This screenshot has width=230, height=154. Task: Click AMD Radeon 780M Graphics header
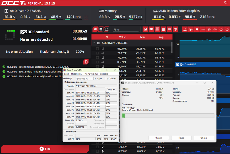pyautogui.click(x=179, y=11)
